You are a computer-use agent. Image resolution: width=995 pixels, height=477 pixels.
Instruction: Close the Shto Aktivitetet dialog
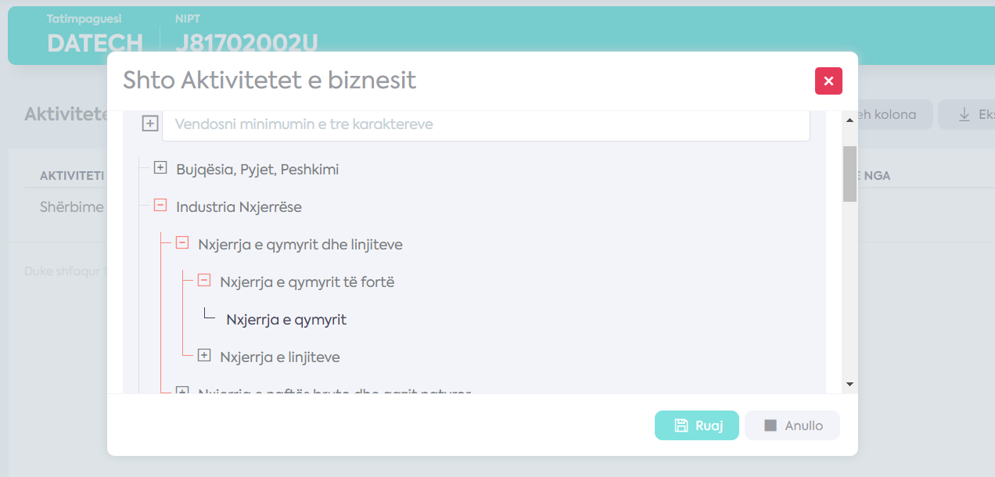[828, 81]
